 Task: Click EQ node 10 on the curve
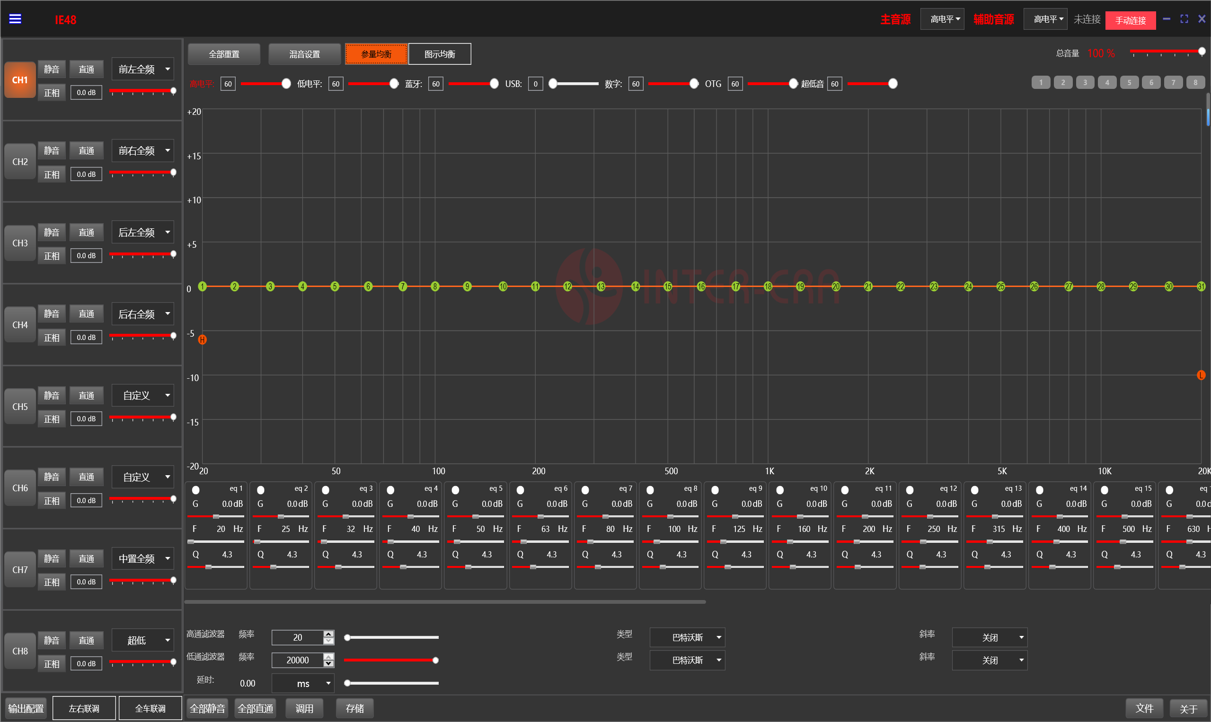tap(503, 287)
